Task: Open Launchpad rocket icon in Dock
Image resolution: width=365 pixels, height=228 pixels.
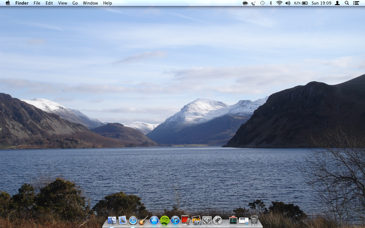Action: (217, 220)
